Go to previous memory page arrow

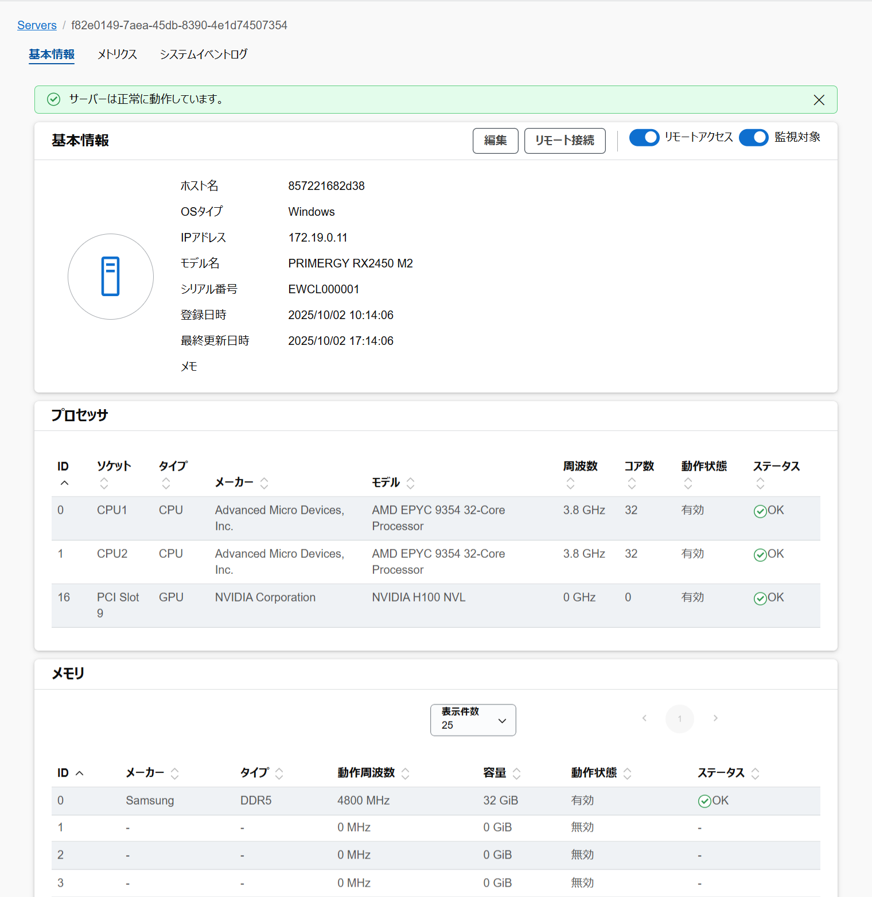[x=644, y=718]
